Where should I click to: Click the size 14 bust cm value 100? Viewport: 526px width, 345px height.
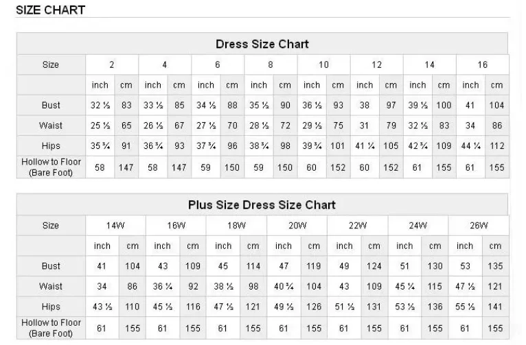(444, 105)
